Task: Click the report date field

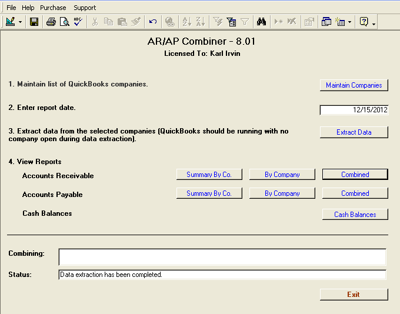Action: [x=354, y=110]
